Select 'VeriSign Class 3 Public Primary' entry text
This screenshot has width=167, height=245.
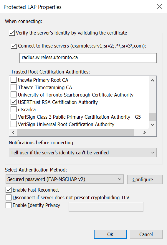(x=79, y=117)
